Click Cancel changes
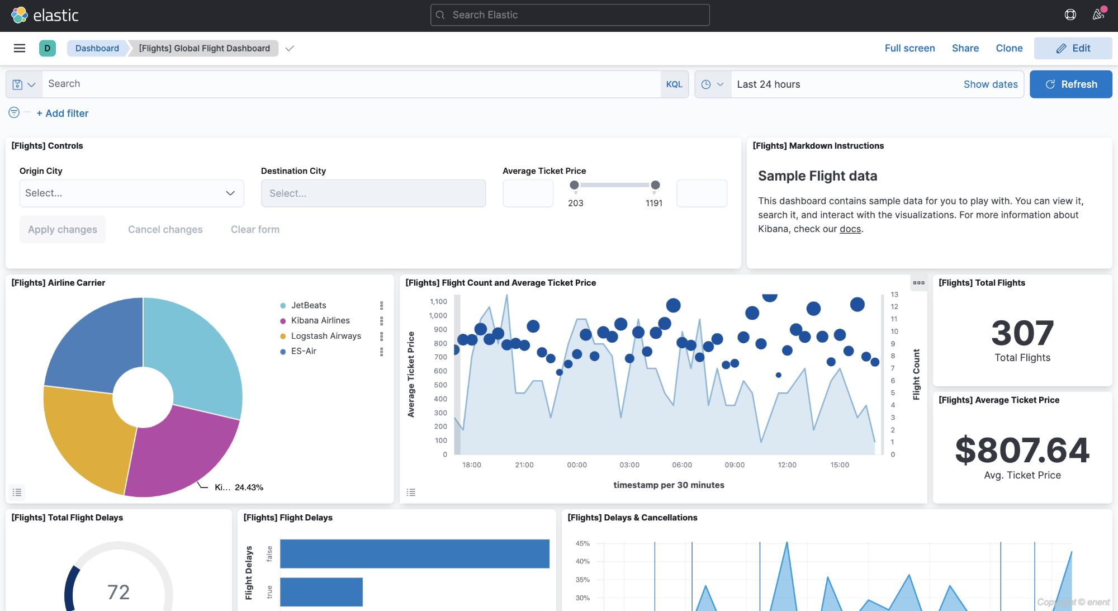 (165, 230)
